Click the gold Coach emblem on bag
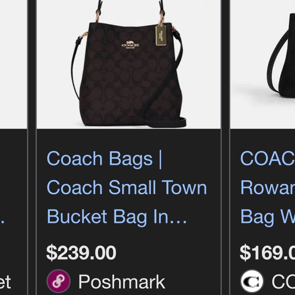The width and height of the screenshot is (295, 295). (131, 45)
